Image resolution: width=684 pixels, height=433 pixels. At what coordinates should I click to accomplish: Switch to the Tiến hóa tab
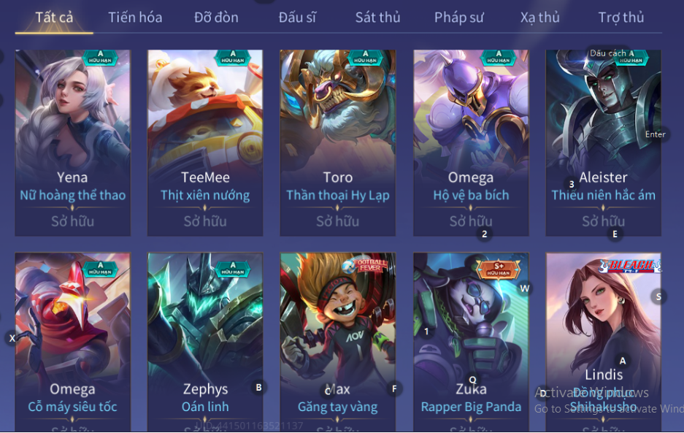click(135, 18)
